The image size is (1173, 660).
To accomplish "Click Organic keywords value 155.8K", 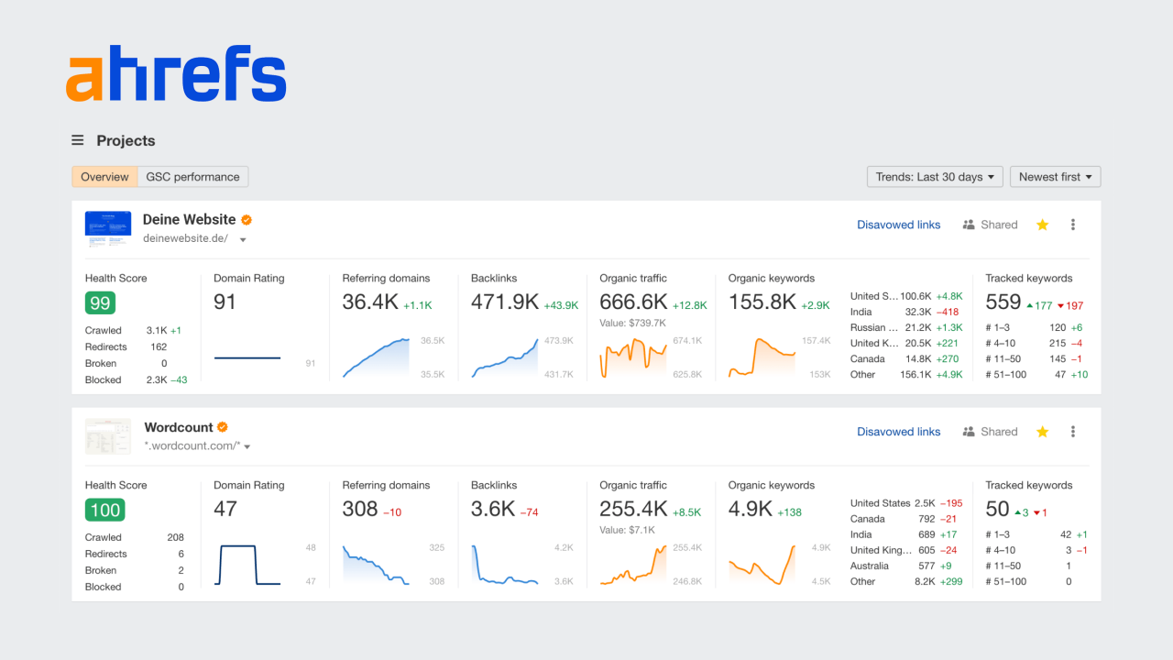I will click(762, 302).
